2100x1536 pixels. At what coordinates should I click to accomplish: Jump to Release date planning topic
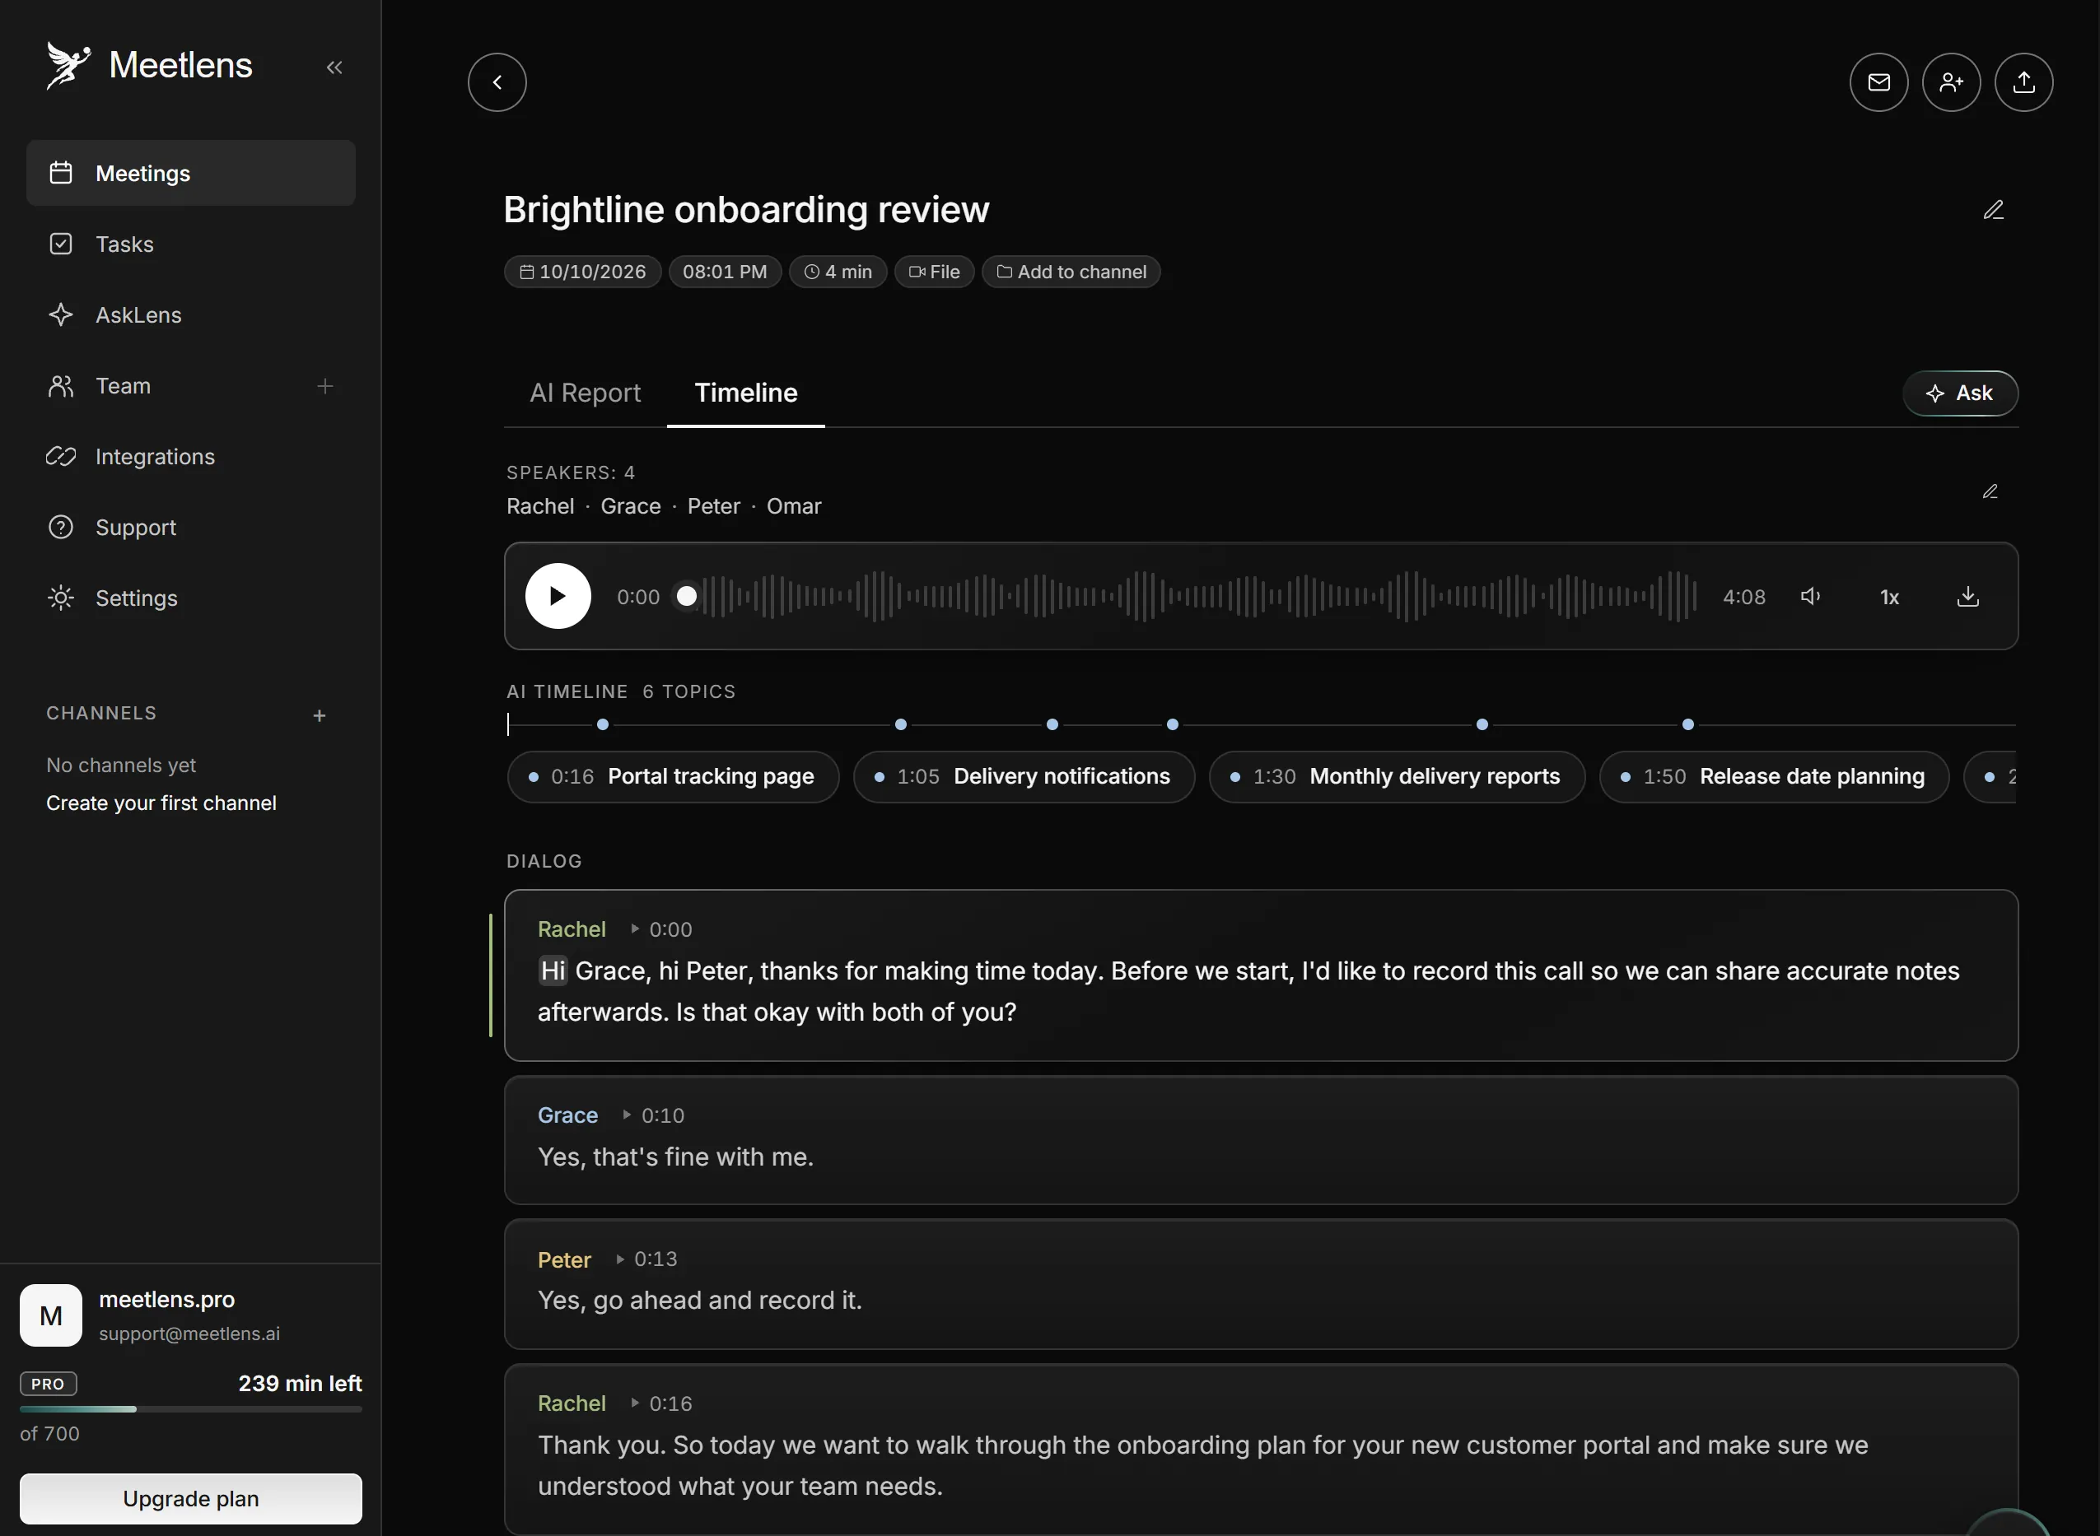click(x=1775, y=776)
